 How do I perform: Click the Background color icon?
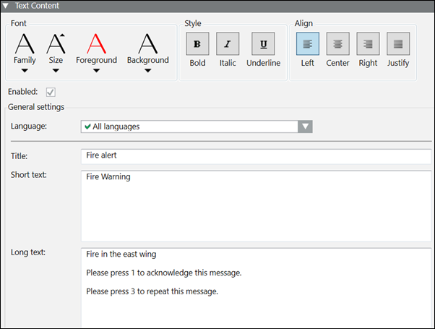click(147, 43)
